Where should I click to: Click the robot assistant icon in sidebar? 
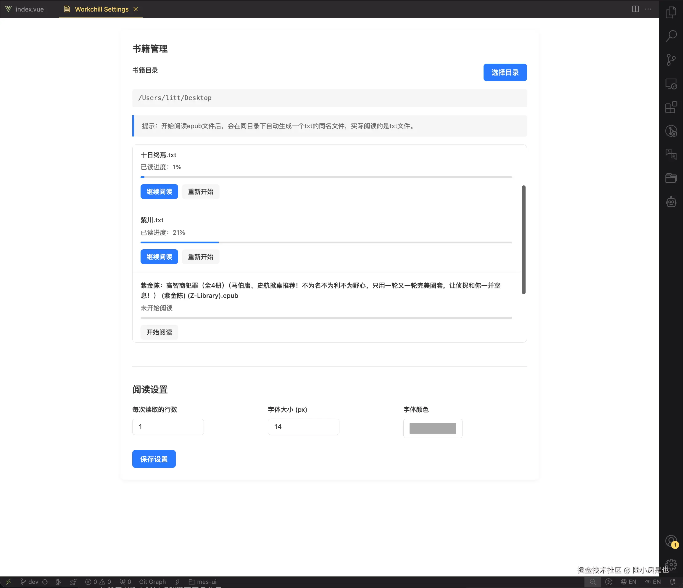click(671, 202)
